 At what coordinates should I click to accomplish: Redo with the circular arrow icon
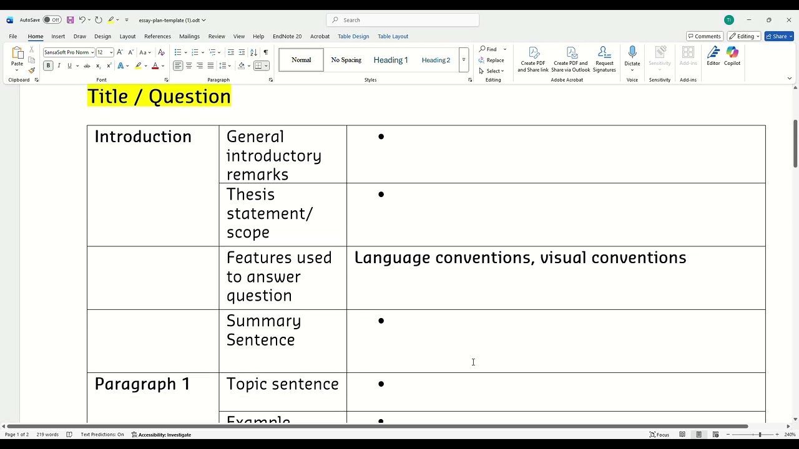99,20
